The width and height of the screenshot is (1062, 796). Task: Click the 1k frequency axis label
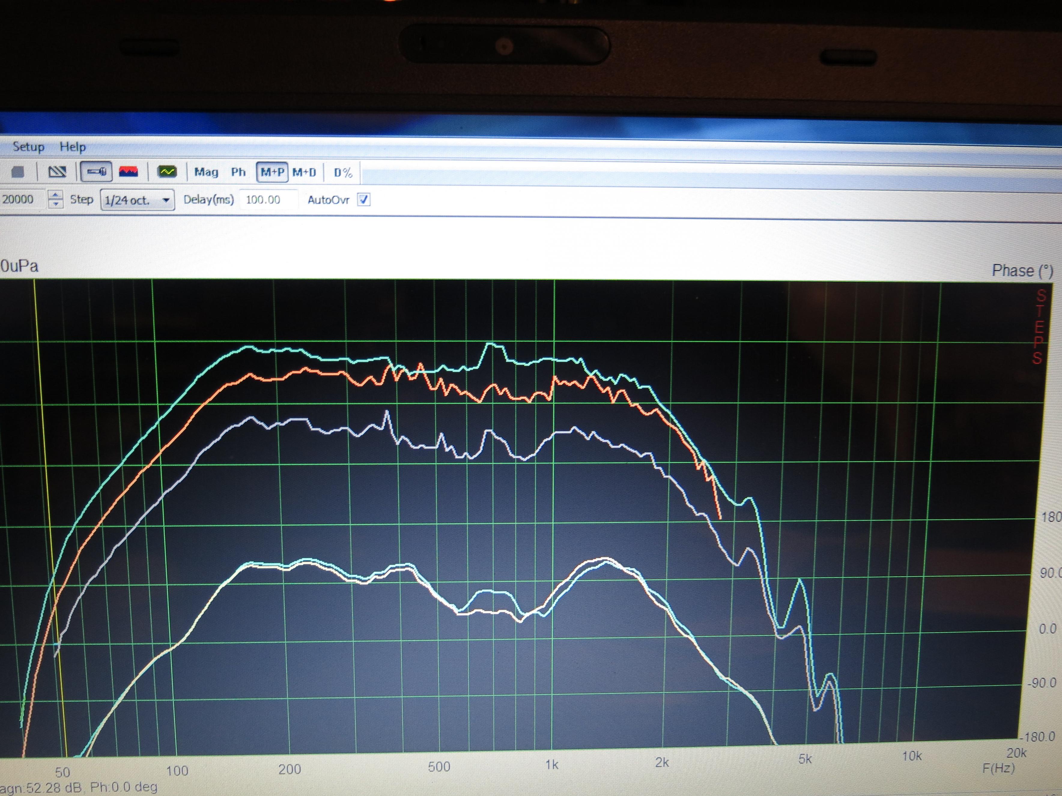(x=552, y=764)
